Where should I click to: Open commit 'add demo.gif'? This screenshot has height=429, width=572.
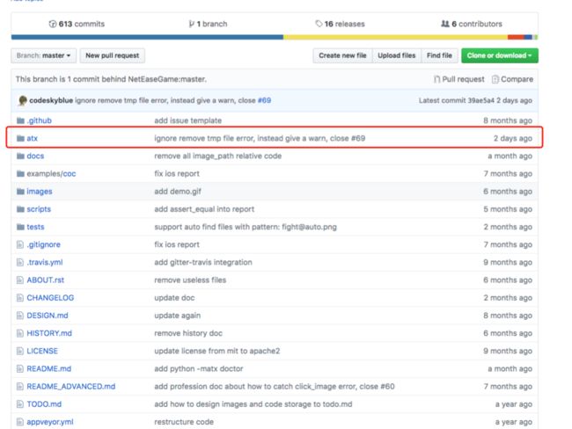[x=178, y=192]
